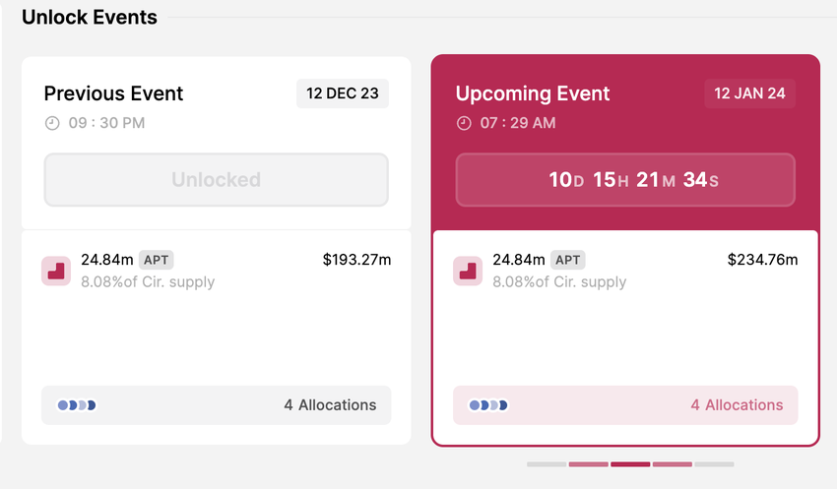Click the countdown timer in Upcoming Event
This screenshot has height=489, width=837.
[x=625, y=180]
